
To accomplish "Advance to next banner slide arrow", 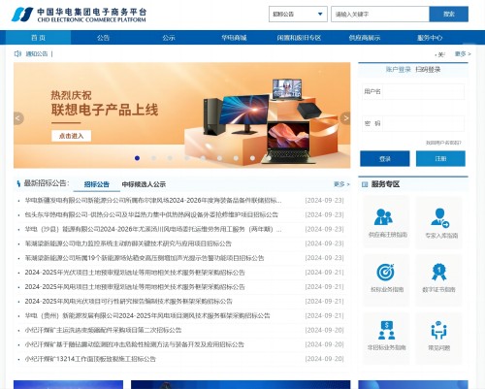I will (345, 118).
